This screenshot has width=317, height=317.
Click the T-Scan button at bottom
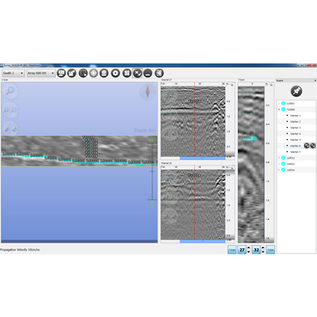coord(271,250)
